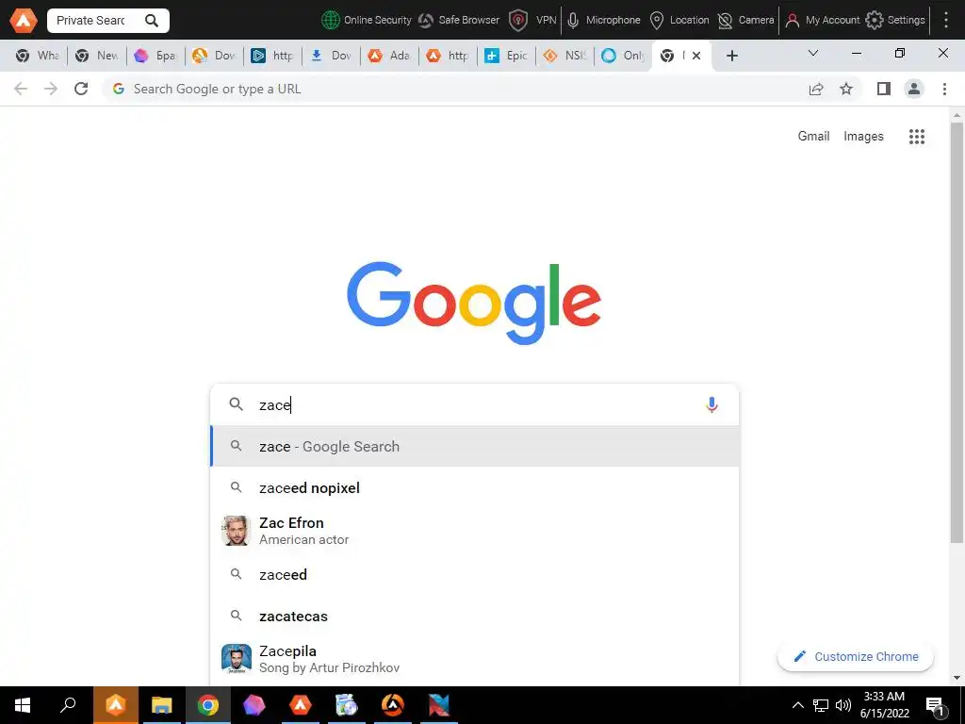Select the 'zaceed' suggestion
Image resolution: width=965 pixels, height=724 pixels.
pyautogui.click(x=475, y=574)
